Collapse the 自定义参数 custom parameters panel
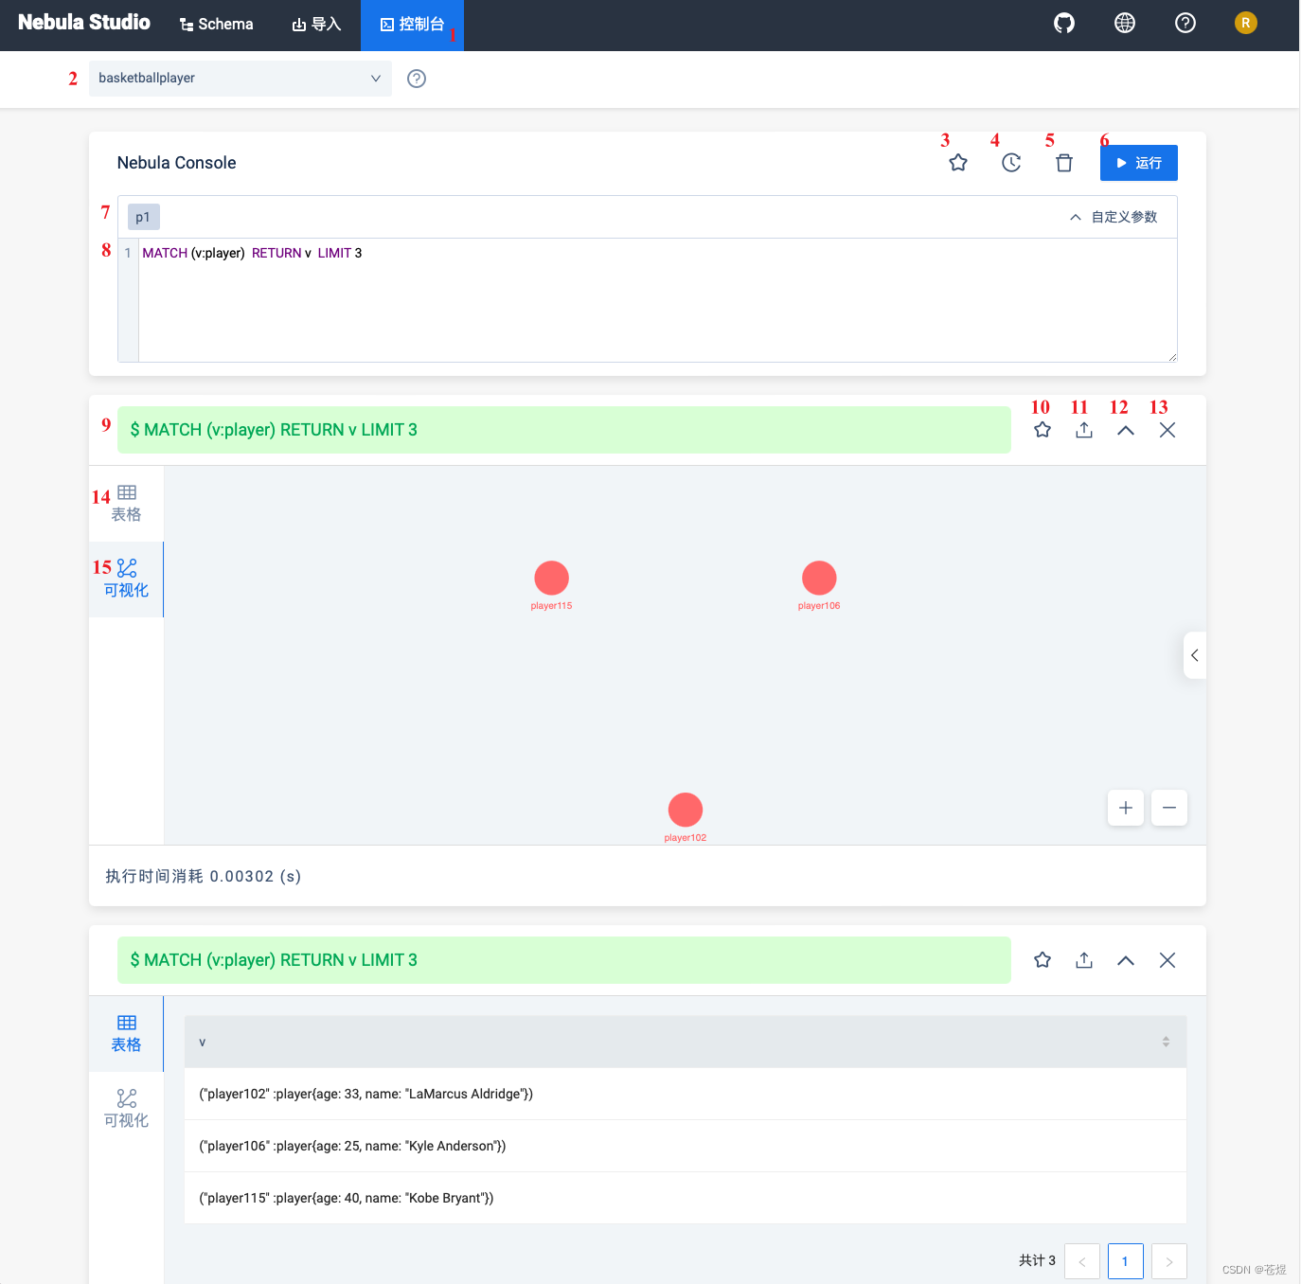This screenshot has width=1301, height=1284. [1114, 217]
